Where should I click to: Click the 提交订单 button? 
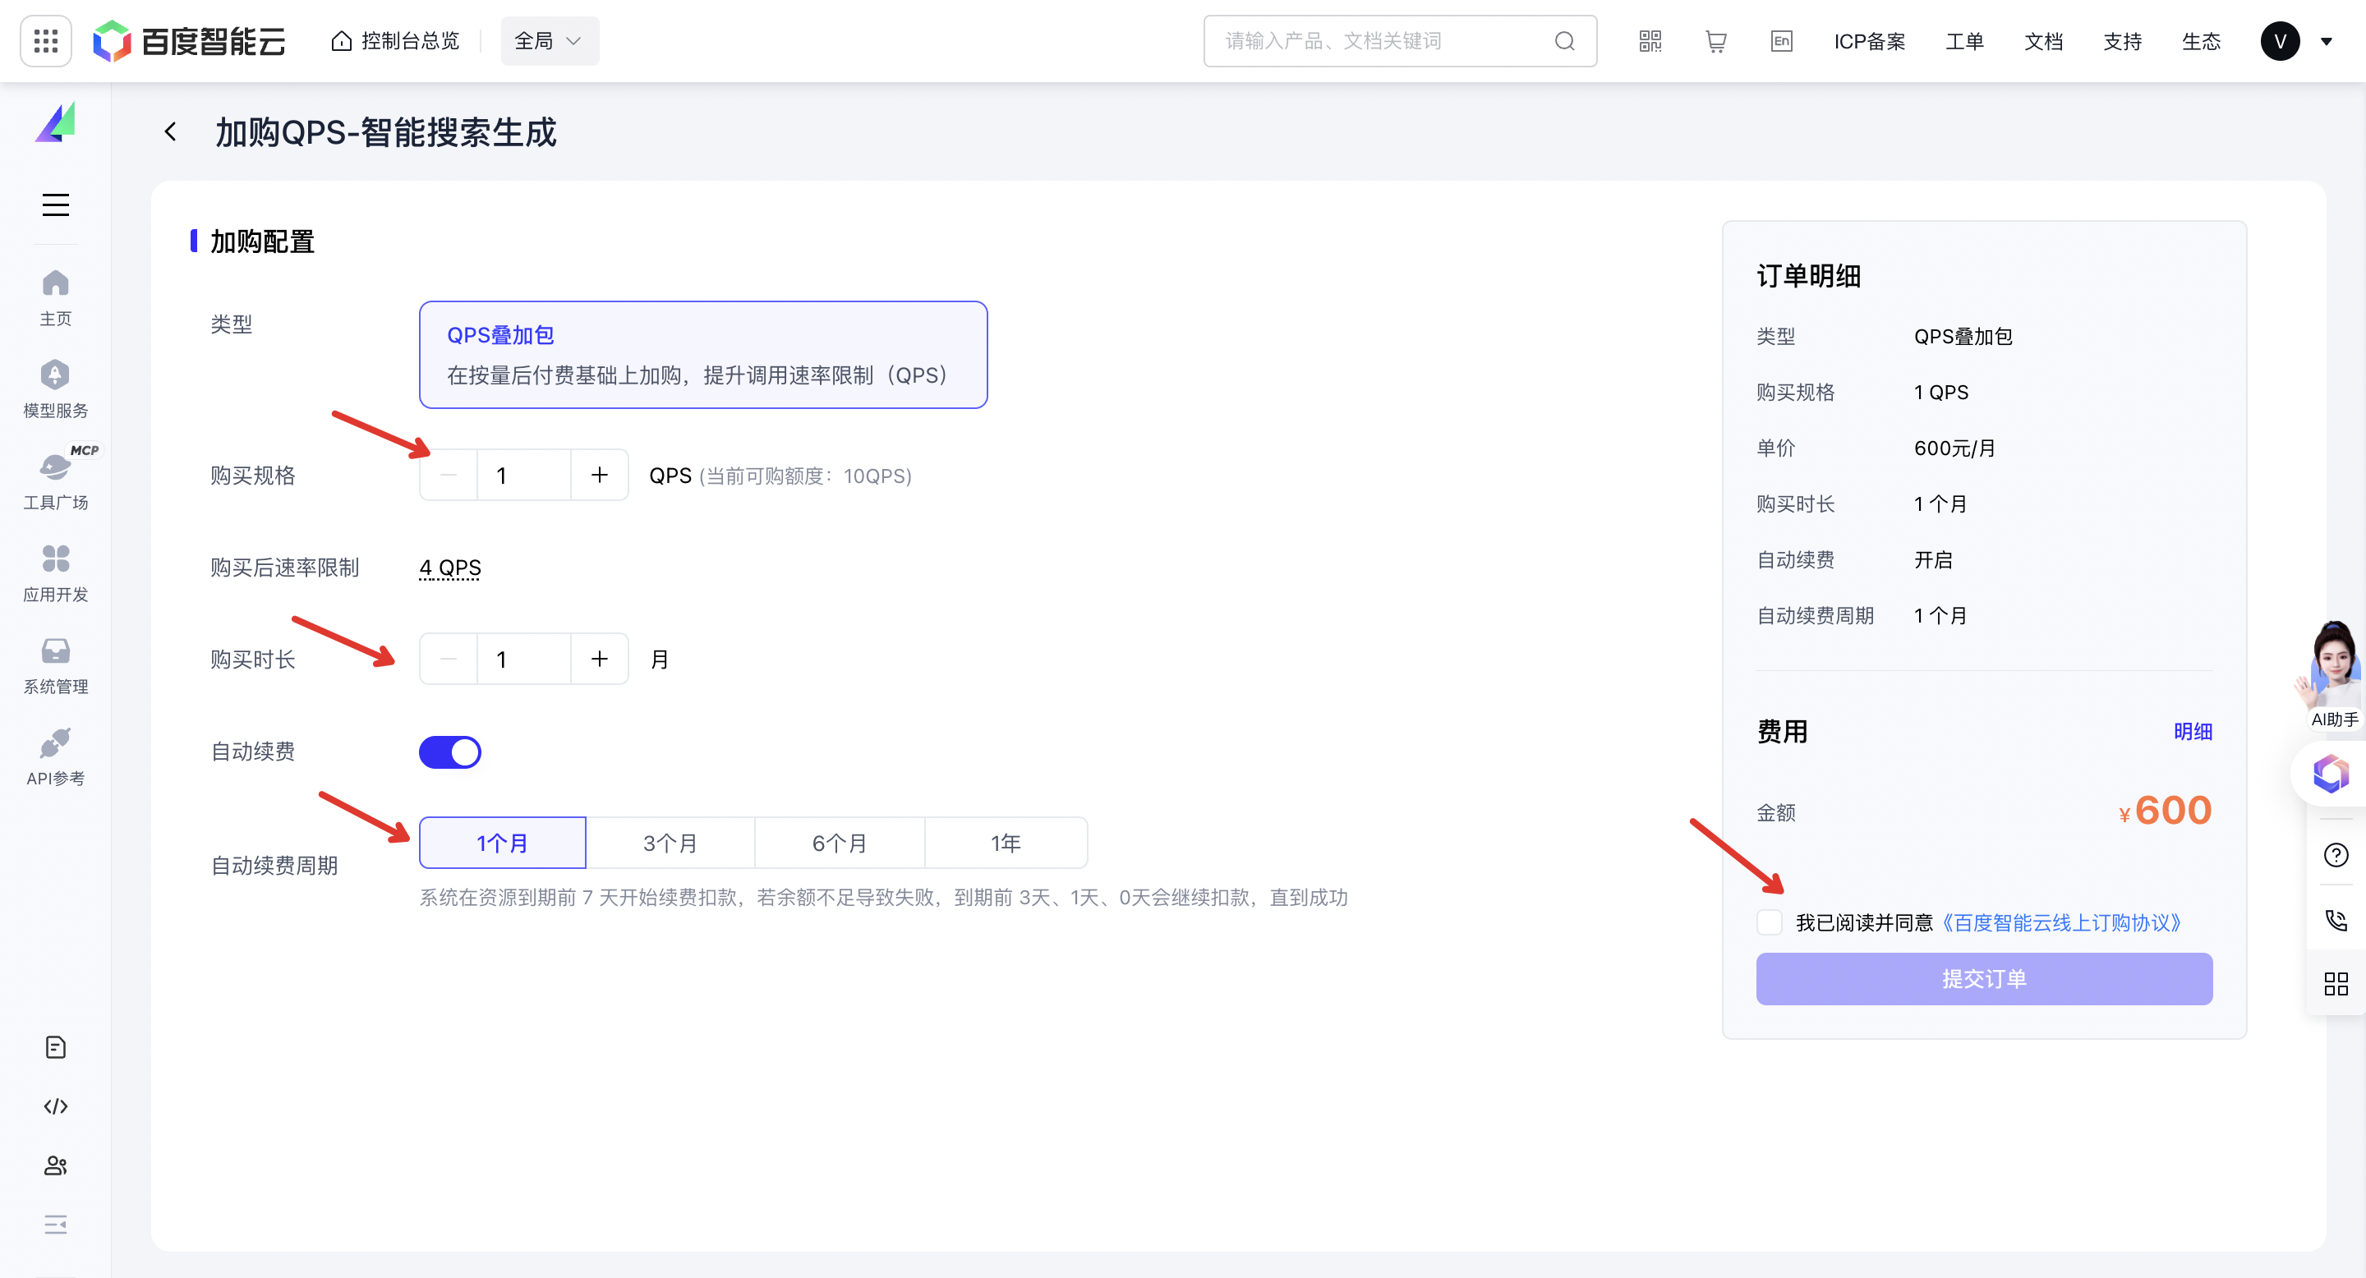[1983, 979]
